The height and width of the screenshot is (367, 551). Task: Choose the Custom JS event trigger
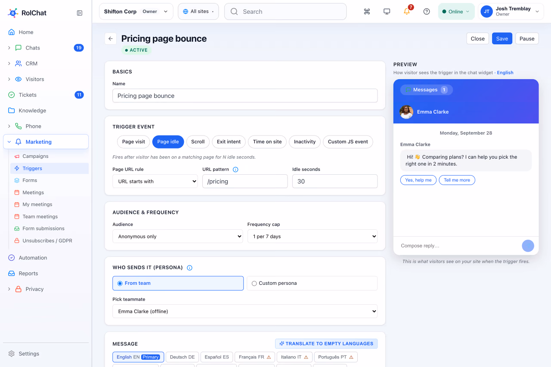coord(348,142)
